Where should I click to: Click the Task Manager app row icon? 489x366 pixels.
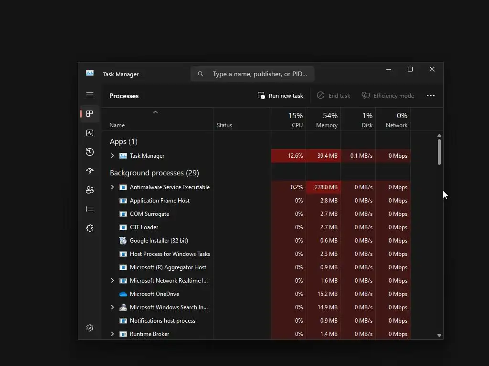point(123,156)
